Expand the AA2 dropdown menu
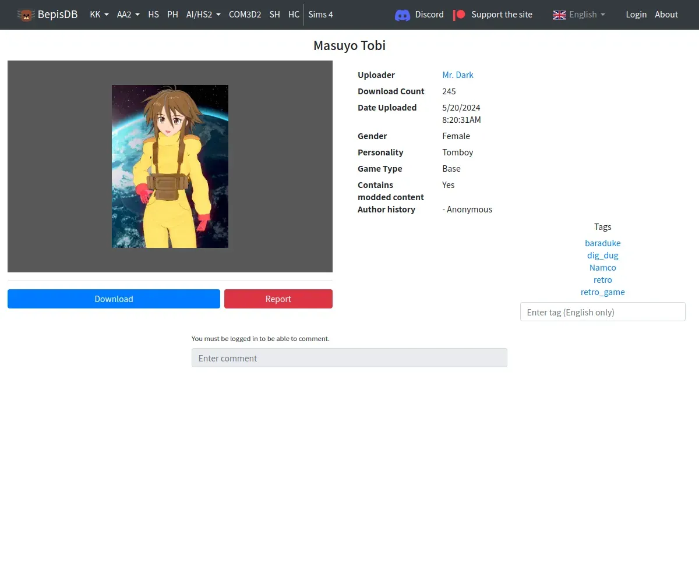The height and width of the screenshot is (582, 699). click(x=128, y=15)
